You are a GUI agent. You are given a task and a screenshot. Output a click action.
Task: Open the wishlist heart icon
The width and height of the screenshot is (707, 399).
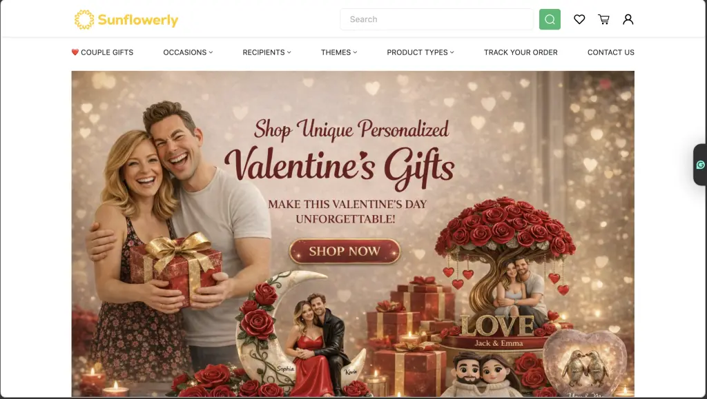coord(579,19)
